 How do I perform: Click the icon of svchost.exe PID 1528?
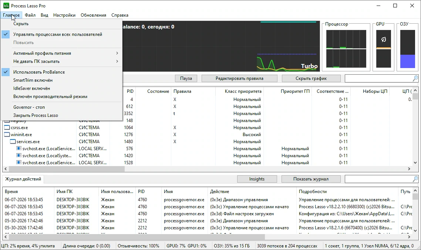click(x=19, y=162)
